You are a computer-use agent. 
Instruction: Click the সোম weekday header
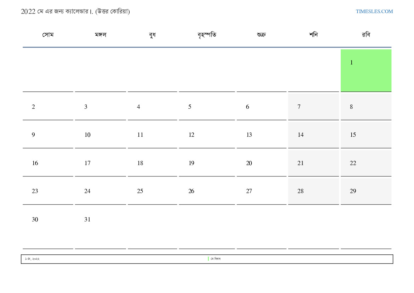[x=48, y=35]
